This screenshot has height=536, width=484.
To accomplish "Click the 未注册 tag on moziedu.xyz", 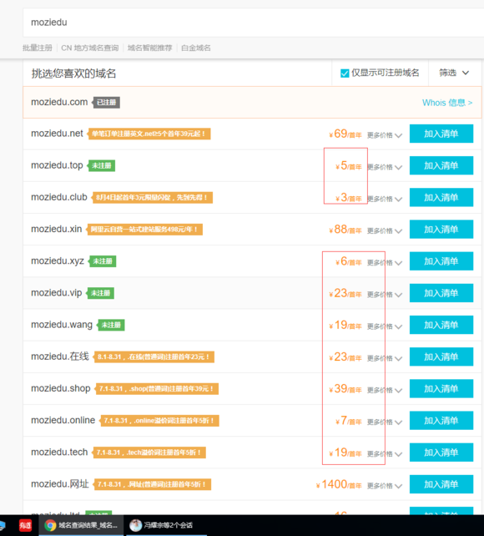I will pyautogui.click(x=103, y=261).
